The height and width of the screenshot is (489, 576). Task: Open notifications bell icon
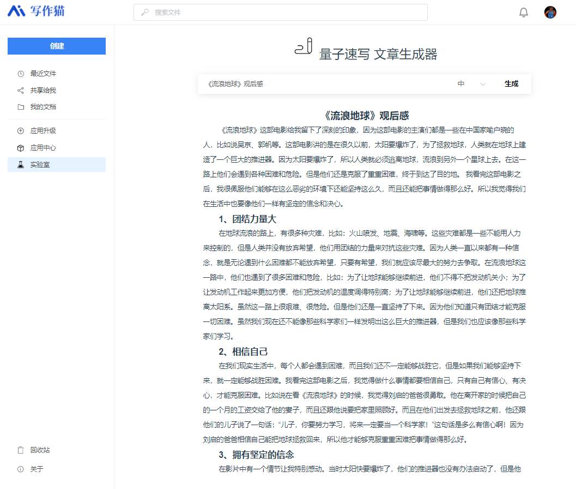coord(523,13)
